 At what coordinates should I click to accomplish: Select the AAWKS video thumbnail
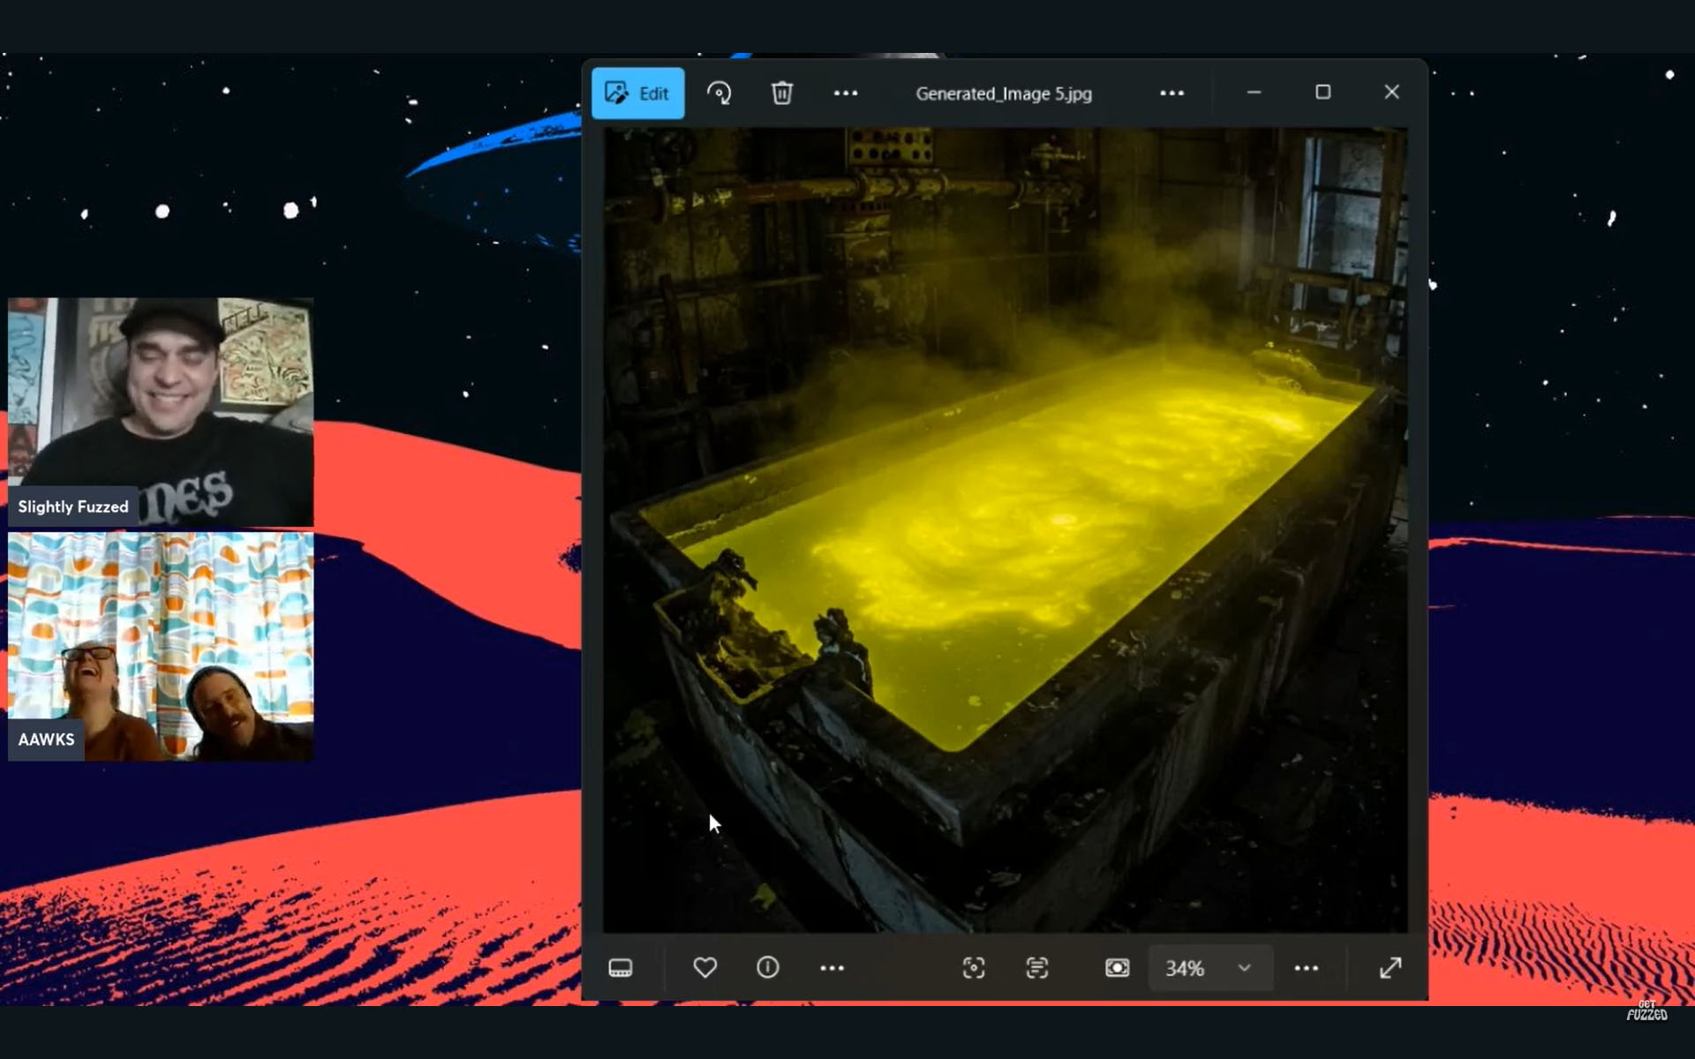161,646
